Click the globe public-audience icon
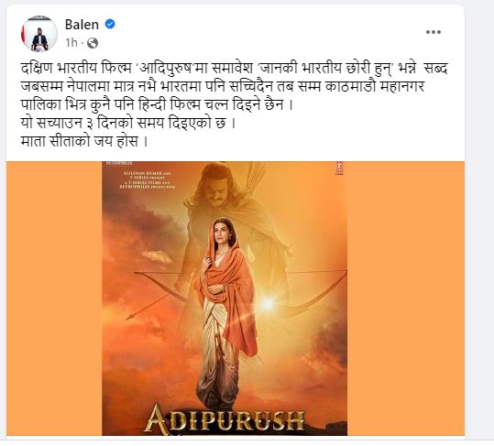The height and width of the screenshot is (446, 494). [93, 43]
